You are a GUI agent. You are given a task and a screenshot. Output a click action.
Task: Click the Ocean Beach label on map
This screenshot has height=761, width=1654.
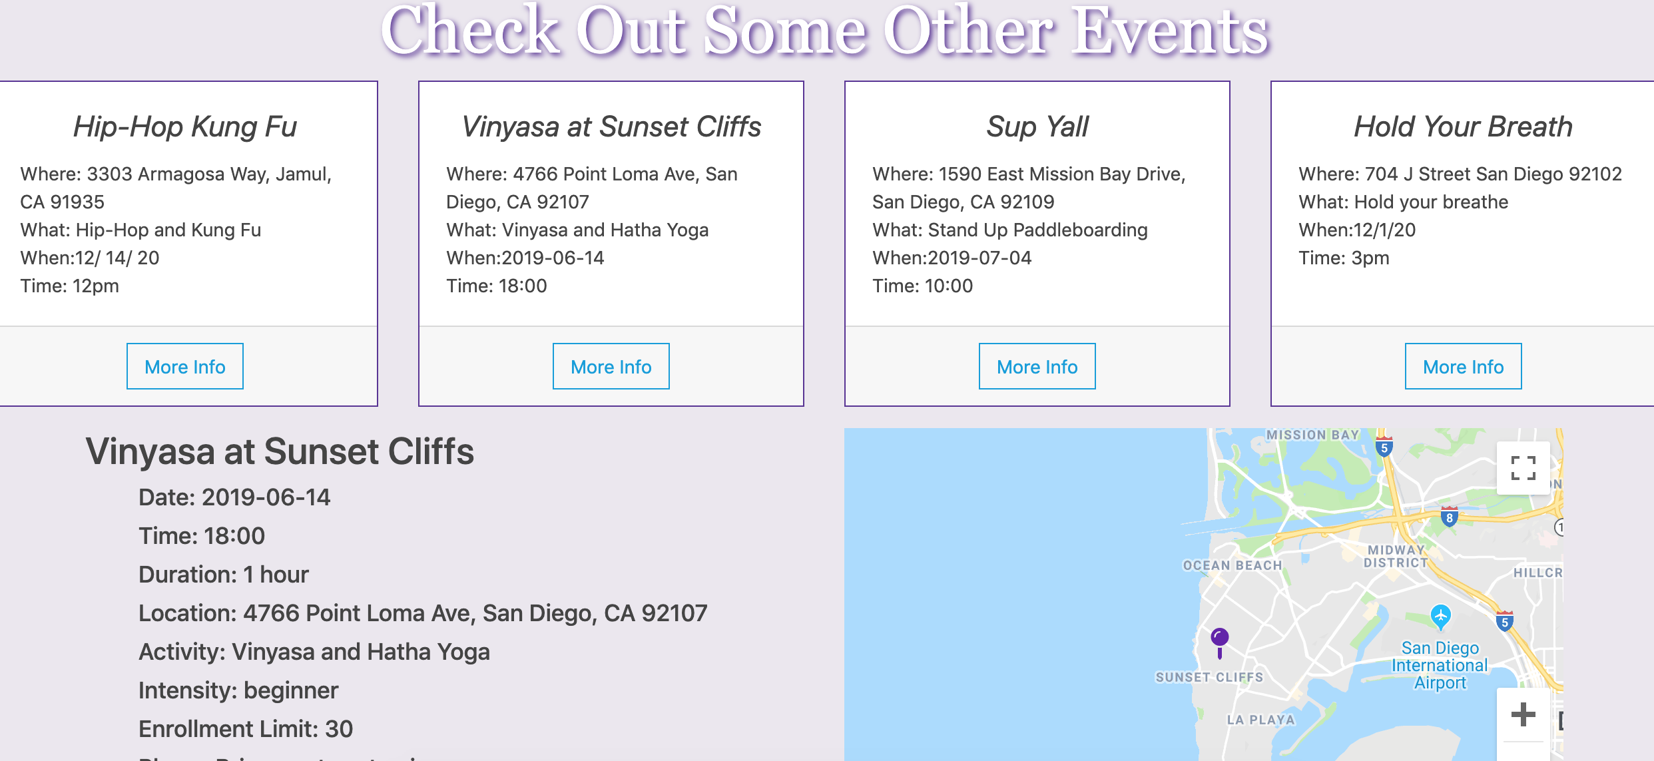click(x=1233, y=565)
